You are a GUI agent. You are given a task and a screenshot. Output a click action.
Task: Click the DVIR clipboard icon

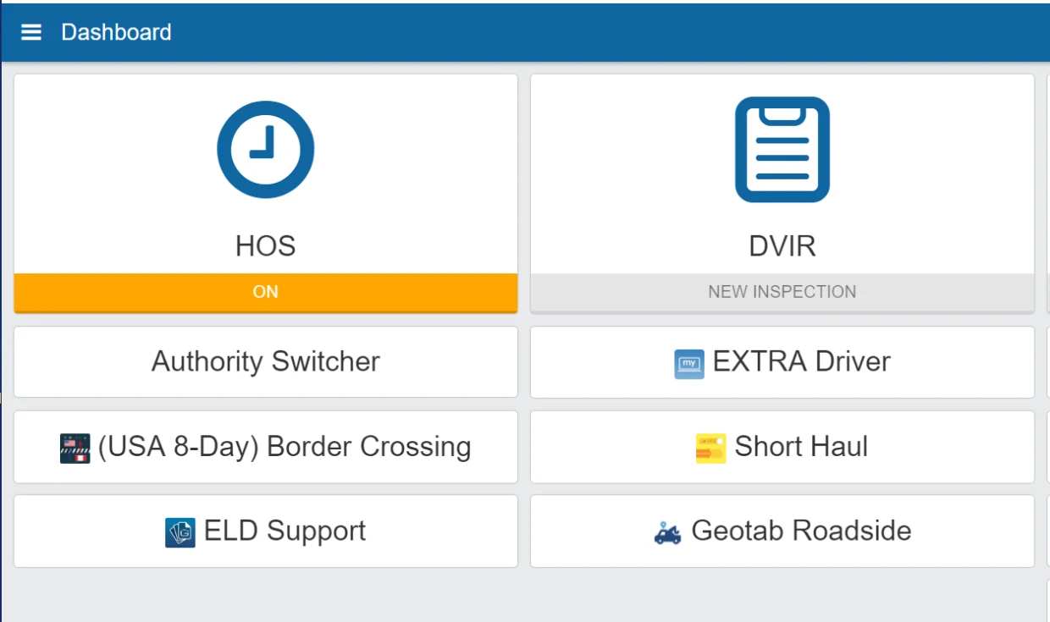tap(782, 150)
